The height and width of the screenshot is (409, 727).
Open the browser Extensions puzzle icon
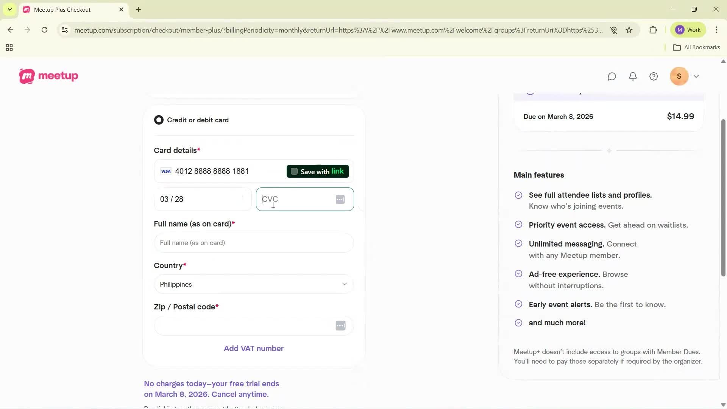[x=654, y=30]
